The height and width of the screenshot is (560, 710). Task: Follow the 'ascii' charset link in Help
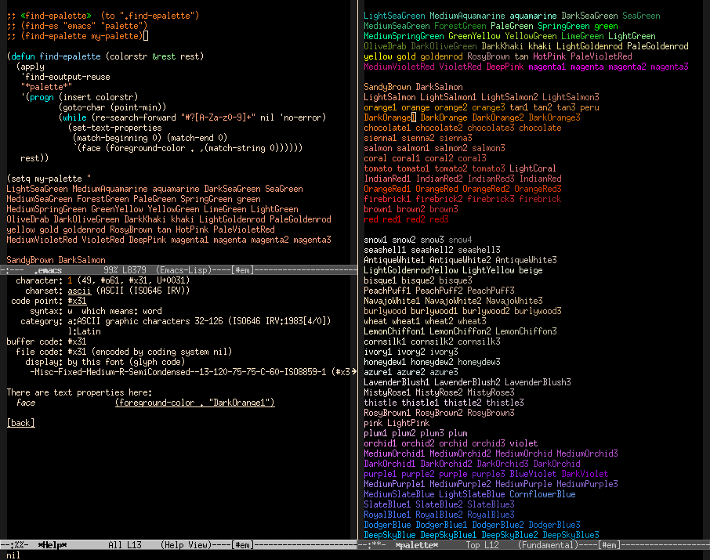[x=79, y=291]
